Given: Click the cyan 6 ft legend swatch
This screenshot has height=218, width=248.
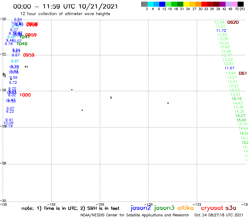Looking at the screenshot, I should click(x=150, y=4).
